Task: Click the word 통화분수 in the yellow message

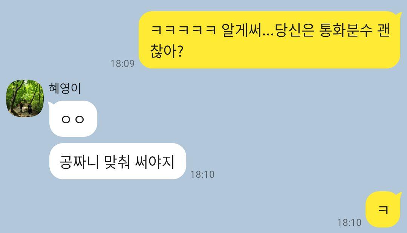Action: click(x=346, y=30)
